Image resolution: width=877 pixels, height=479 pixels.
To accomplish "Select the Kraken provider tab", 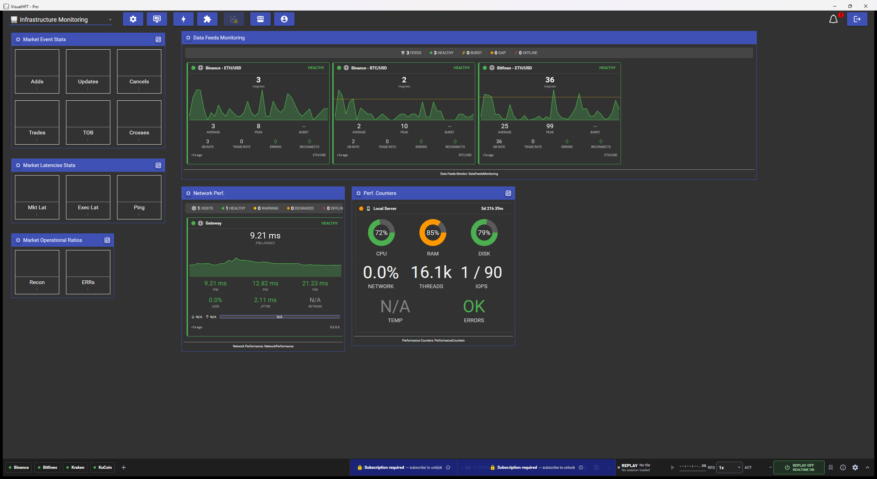I will pyautogui.click(x=75, y=467).
